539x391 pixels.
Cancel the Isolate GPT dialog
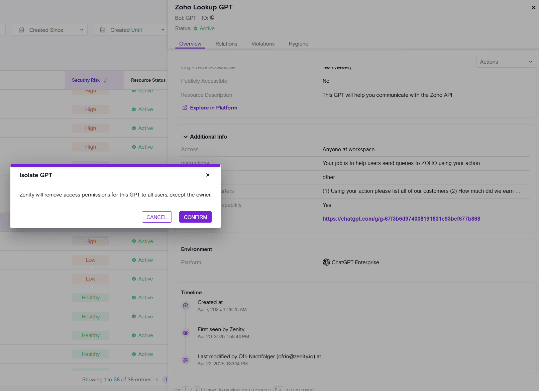tap(156, 217)
